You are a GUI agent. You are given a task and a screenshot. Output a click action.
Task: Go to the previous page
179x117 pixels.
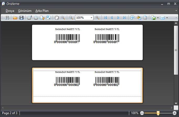(x=112, y=18)
